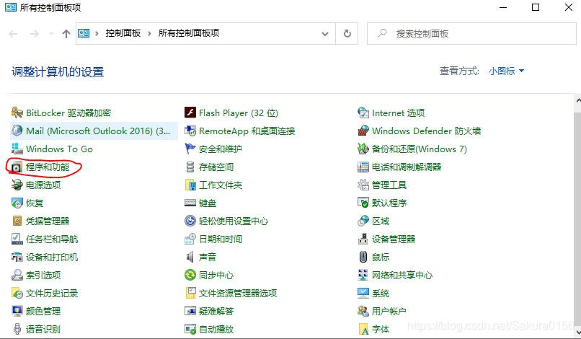581x339 pixels.
Task: Open the 存储空间 icon
Action: pyautogui.click(x=190, y=167)
